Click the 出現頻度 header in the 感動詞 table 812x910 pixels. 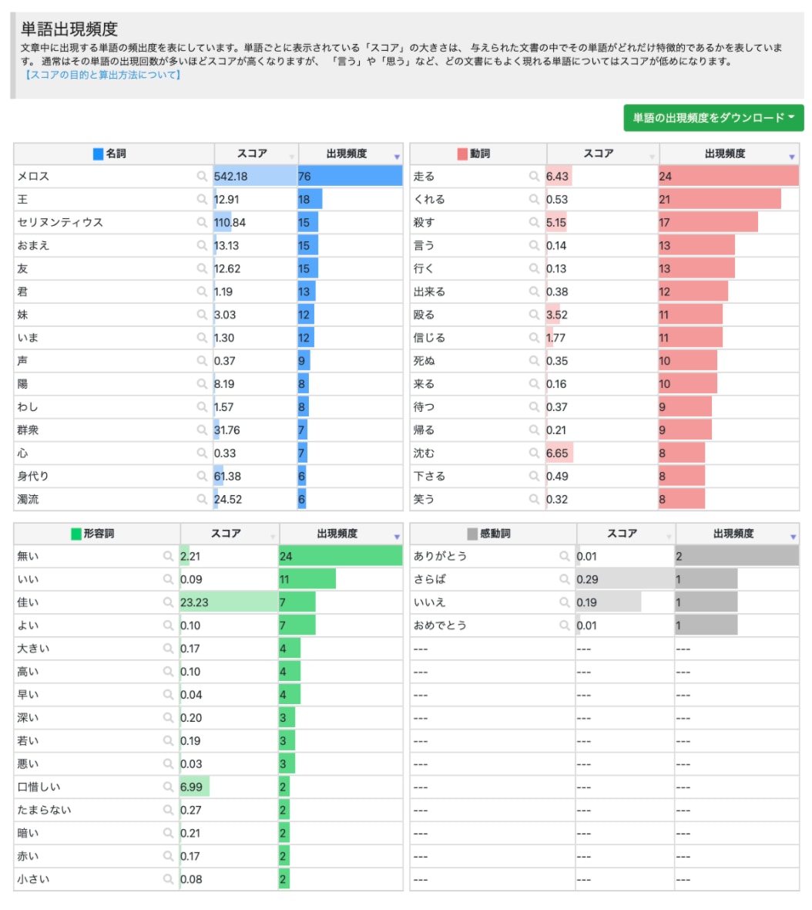click(733, 534)
